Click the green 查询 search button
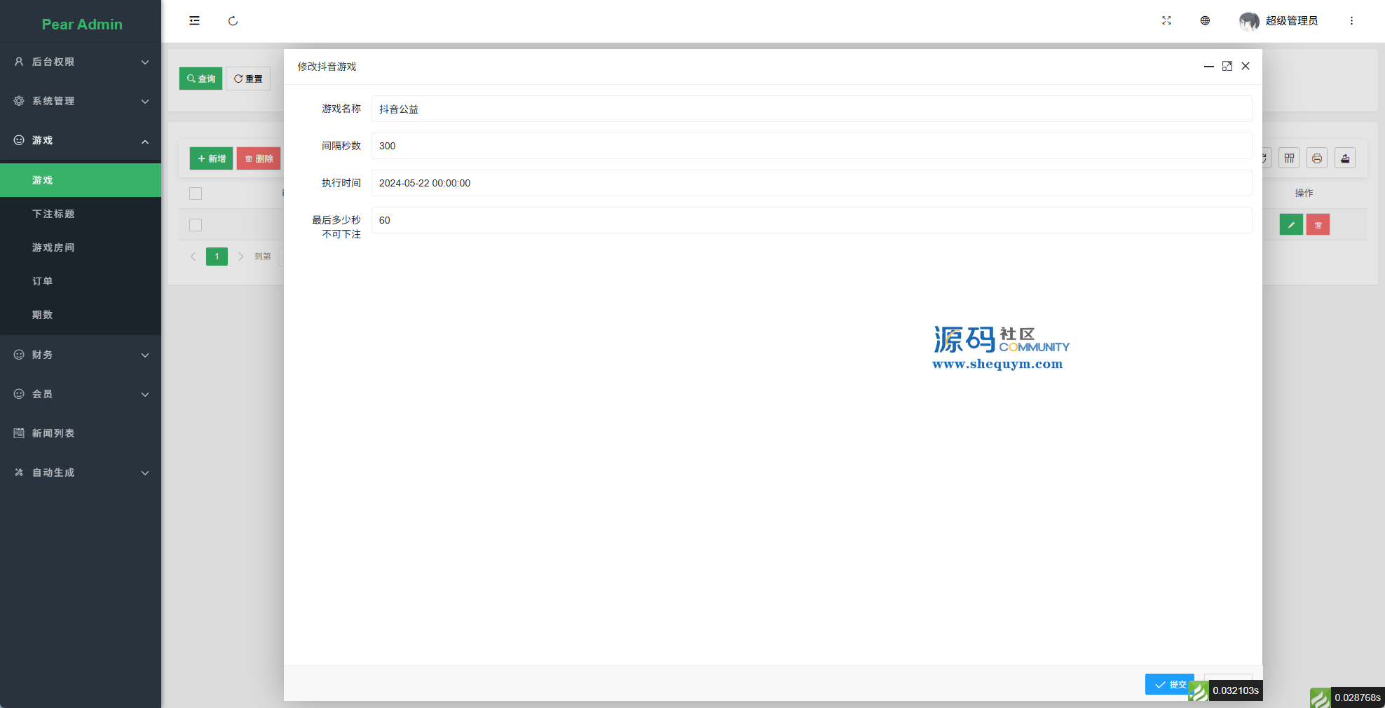Screen dimensions: 1385x708 (x=200, y=79)
